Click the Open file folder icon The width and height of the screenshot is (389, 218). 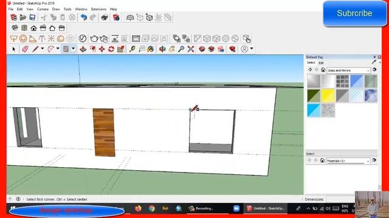click(23, 18)
